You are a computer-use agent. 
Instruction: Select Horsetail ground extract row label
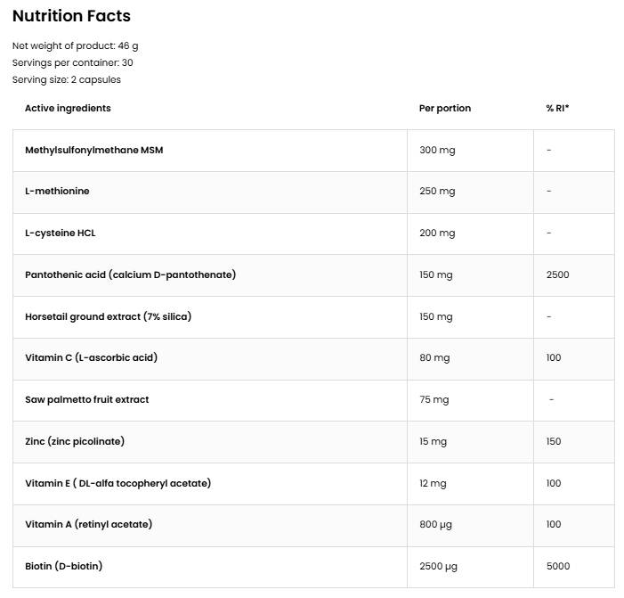[108, 316]
